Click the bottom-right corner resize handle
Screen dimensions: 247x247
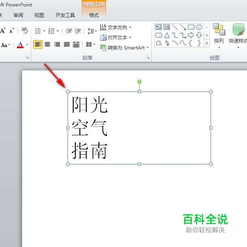coord(211,164)
